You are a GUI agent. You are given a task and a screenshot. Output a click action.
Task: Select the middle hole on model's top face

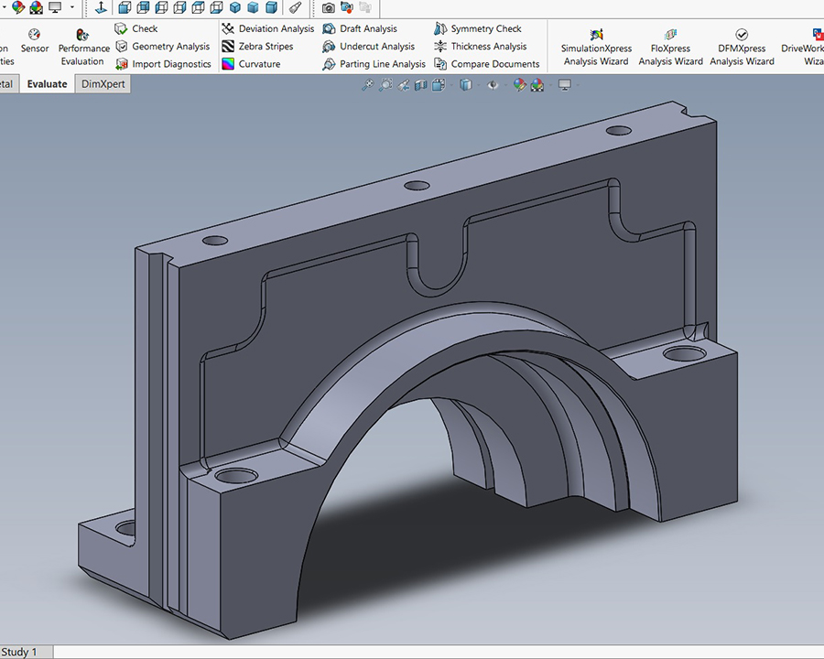pyautogui.click(x=417, y=186)
